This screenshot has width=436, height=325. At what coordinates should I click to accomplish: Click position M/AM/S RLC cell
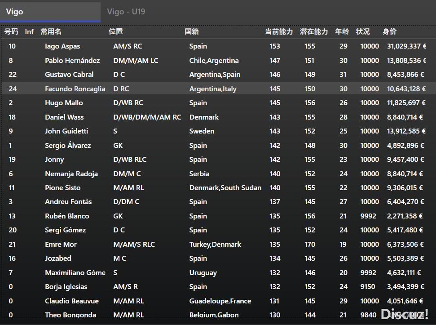tap(134, 244)
